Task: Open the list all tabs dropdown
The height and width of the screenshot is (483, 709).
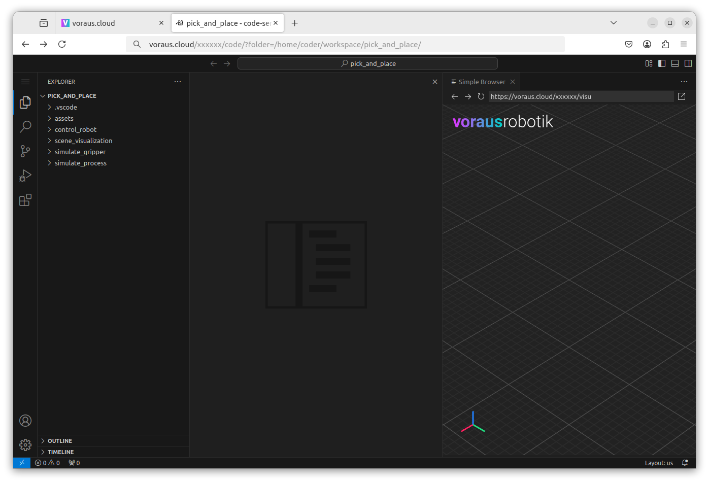Action: coord(614,23)
